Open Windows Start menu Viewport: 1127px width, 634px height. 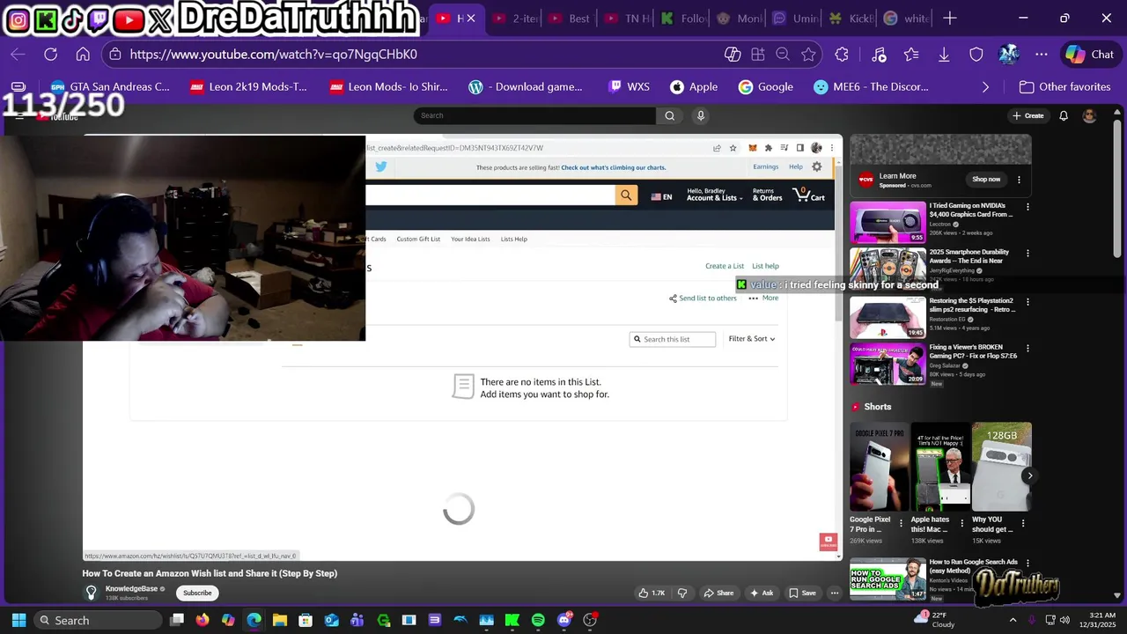tap(18, 620)
